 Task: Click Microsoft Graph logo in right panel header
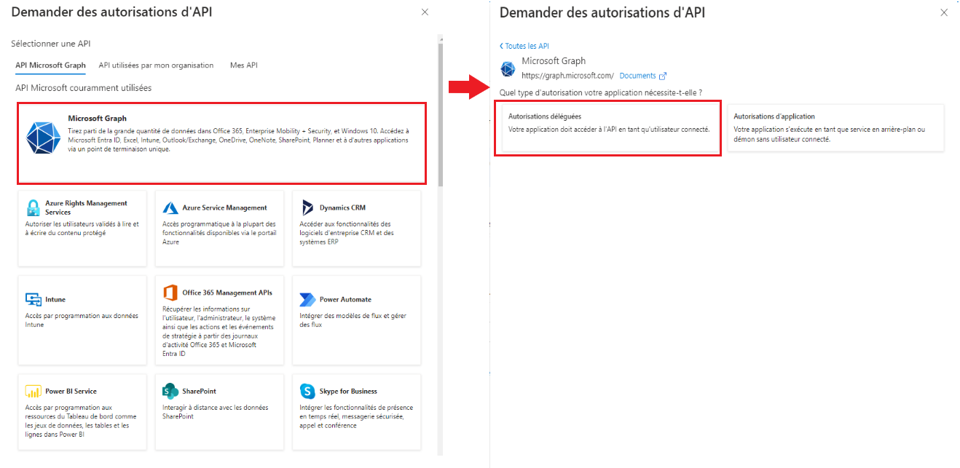click(x=508, y=69)
